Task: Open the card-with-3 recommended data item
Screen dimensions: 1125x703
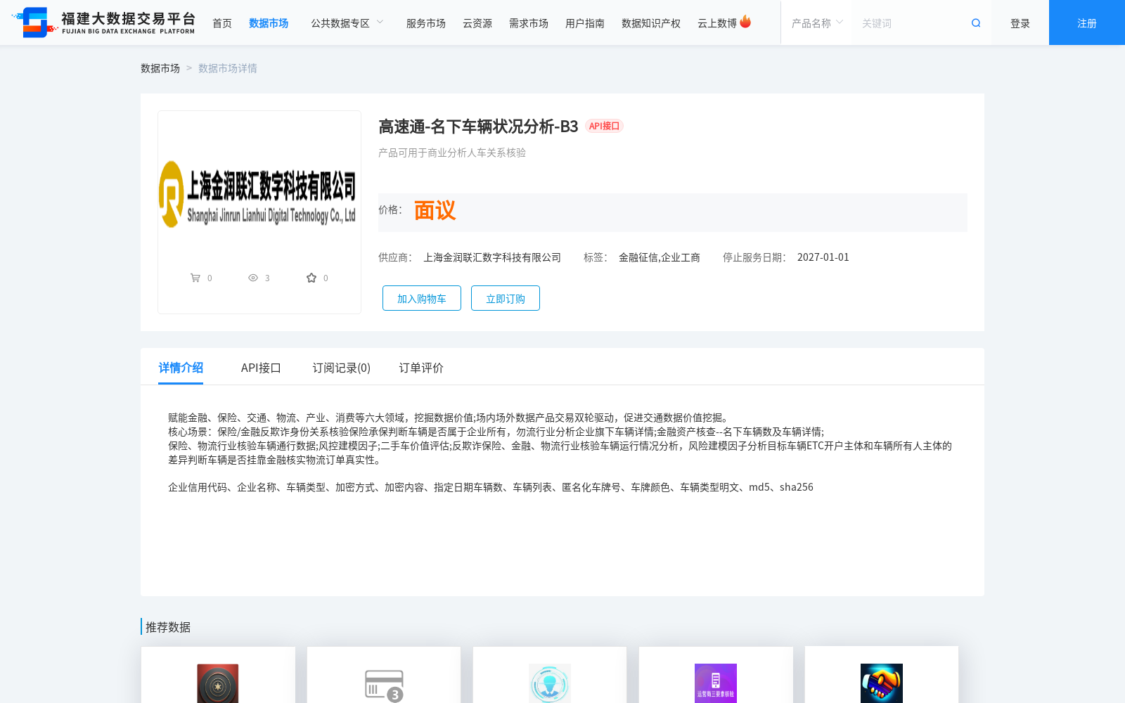Action: (x=384, y=685)
